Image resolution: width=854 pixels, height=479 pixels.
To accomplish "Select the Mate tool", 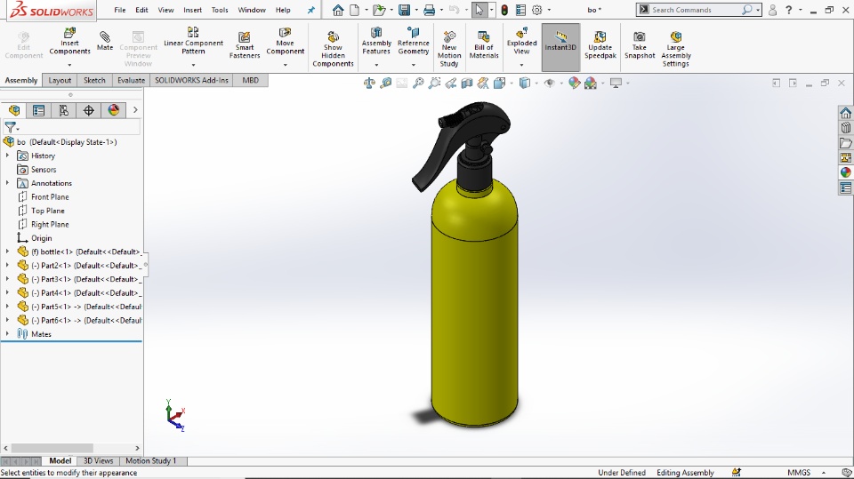I will pos(105,41).
